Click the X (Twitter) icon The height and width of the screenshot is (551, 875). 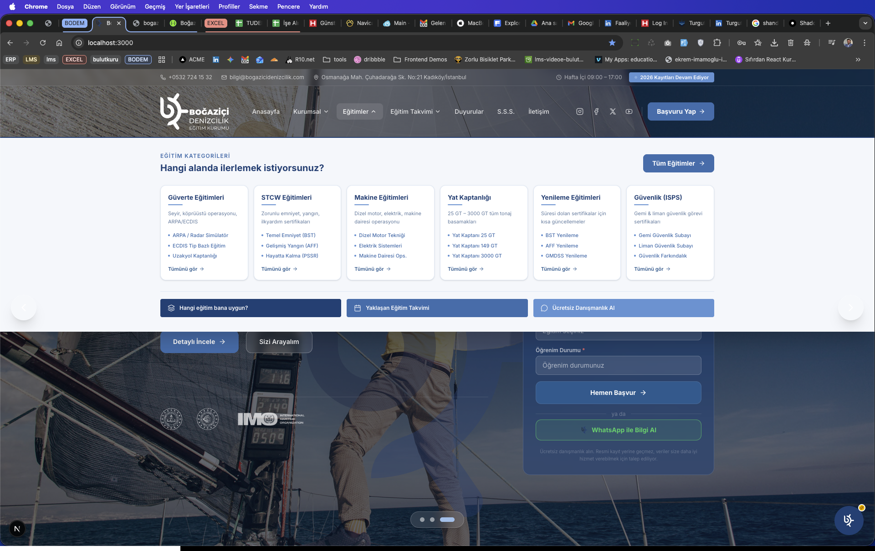click(613, 111)
